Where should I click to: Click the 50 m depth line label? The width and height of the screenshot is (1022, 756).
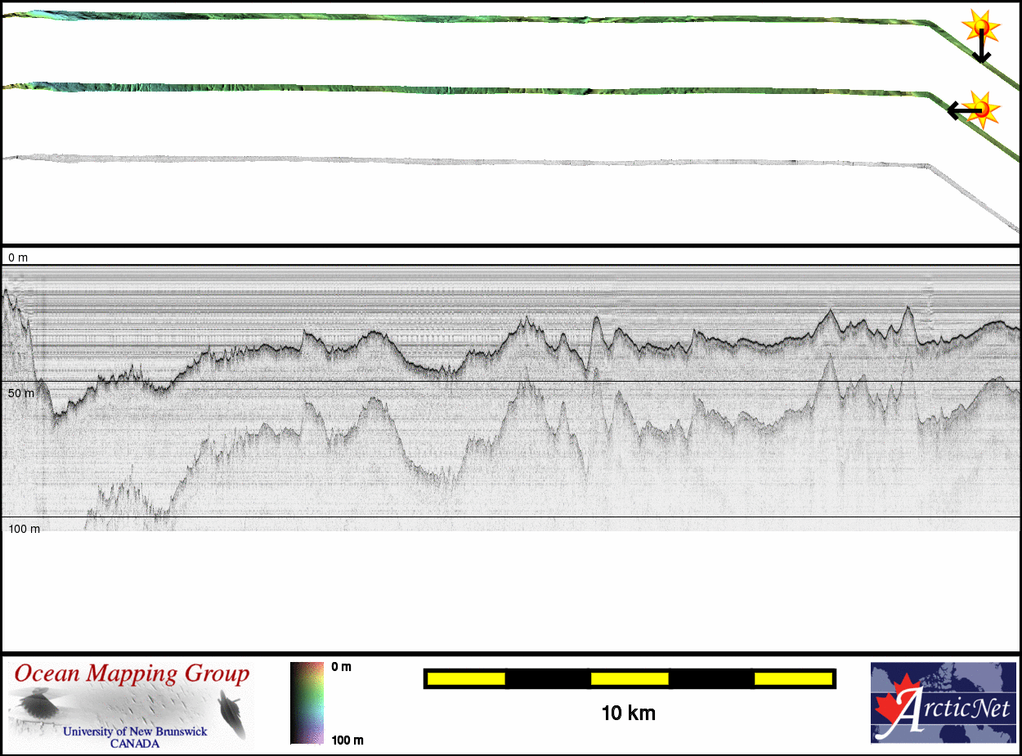tap(21, 393)
